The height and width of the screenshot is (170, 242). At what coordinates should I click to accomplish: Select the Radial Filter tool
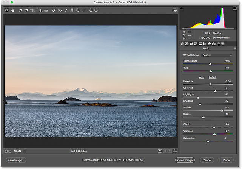click(78, 10)
